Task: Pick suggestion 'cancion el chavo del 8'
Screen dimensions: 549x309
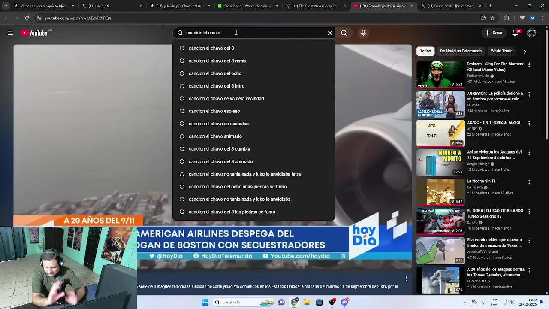Action: [x=253, y=48]
